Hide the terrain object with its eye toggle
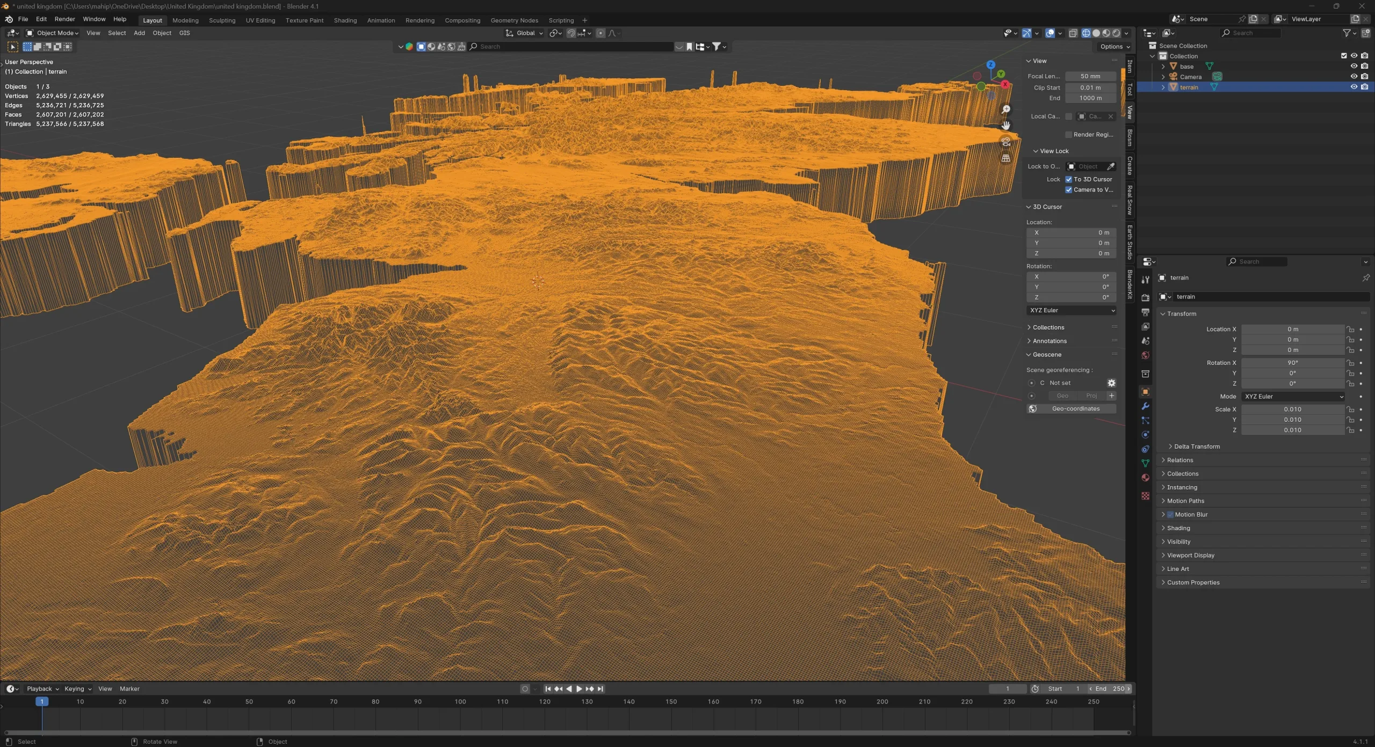Viewport: 1375px width, 747px height. click(x=1354, y=87)
